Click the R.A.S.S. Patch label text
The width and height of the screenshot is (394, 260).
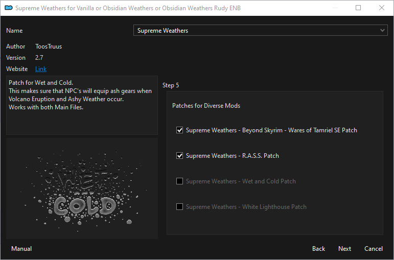[x=233, y=156]
